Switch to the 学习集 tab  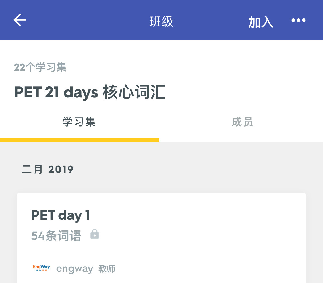point(79,122)
